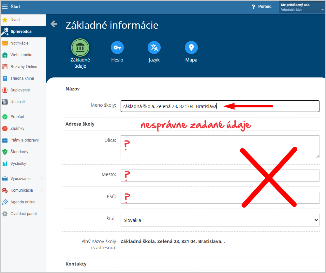Expand the Vyučovanie submenu chevron
The image size is (326, 273).
[42, 179]
